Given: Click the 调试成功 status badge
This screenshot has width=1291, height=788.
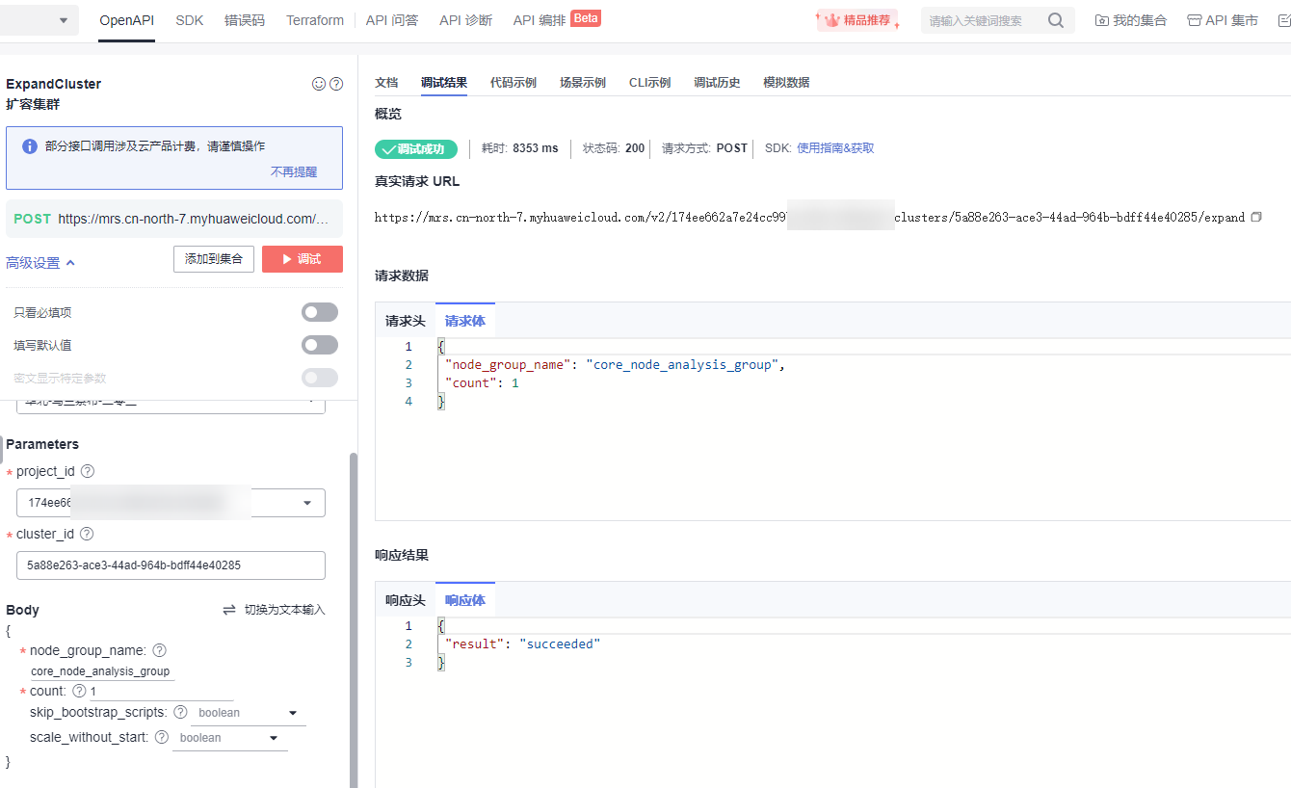Looking at the screenshot, I should [416, 148].
